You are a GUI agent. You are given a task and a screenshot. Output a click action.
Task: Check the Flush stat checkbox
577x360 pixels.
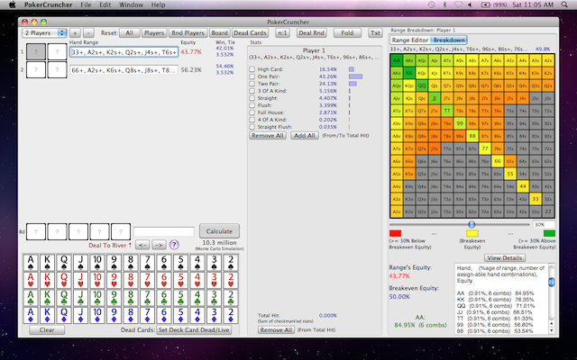(252, 105)
